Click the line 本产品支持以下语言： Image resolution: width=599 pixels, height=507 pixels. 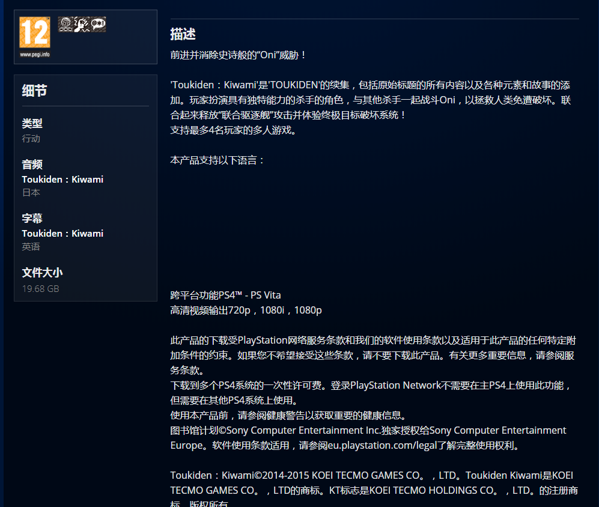(x=217, y=160)
